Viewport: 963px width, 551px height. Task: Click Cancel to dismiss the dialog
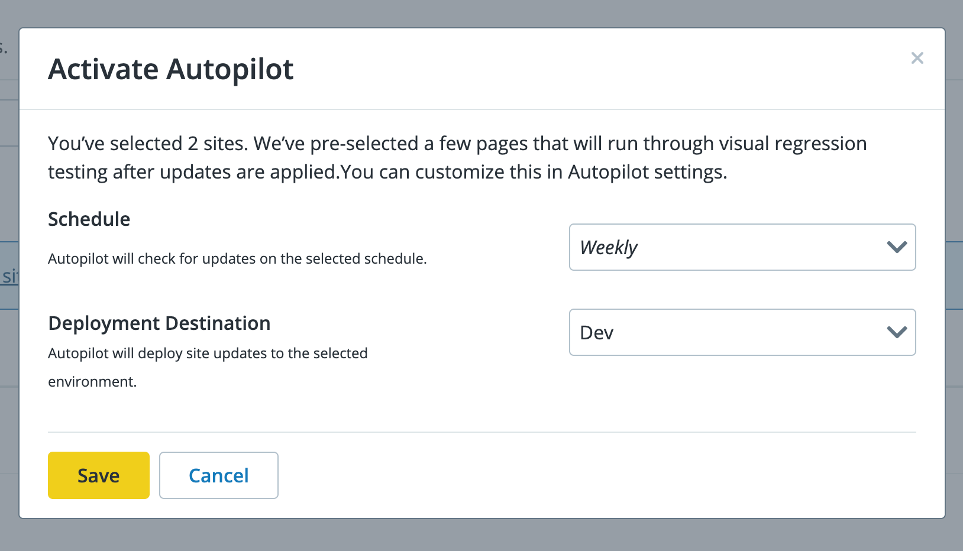218,475
